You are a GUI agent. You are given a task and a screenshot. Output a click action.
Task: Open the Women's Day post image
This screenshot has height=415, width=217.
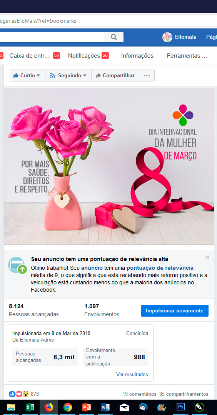tap(109, 166)
